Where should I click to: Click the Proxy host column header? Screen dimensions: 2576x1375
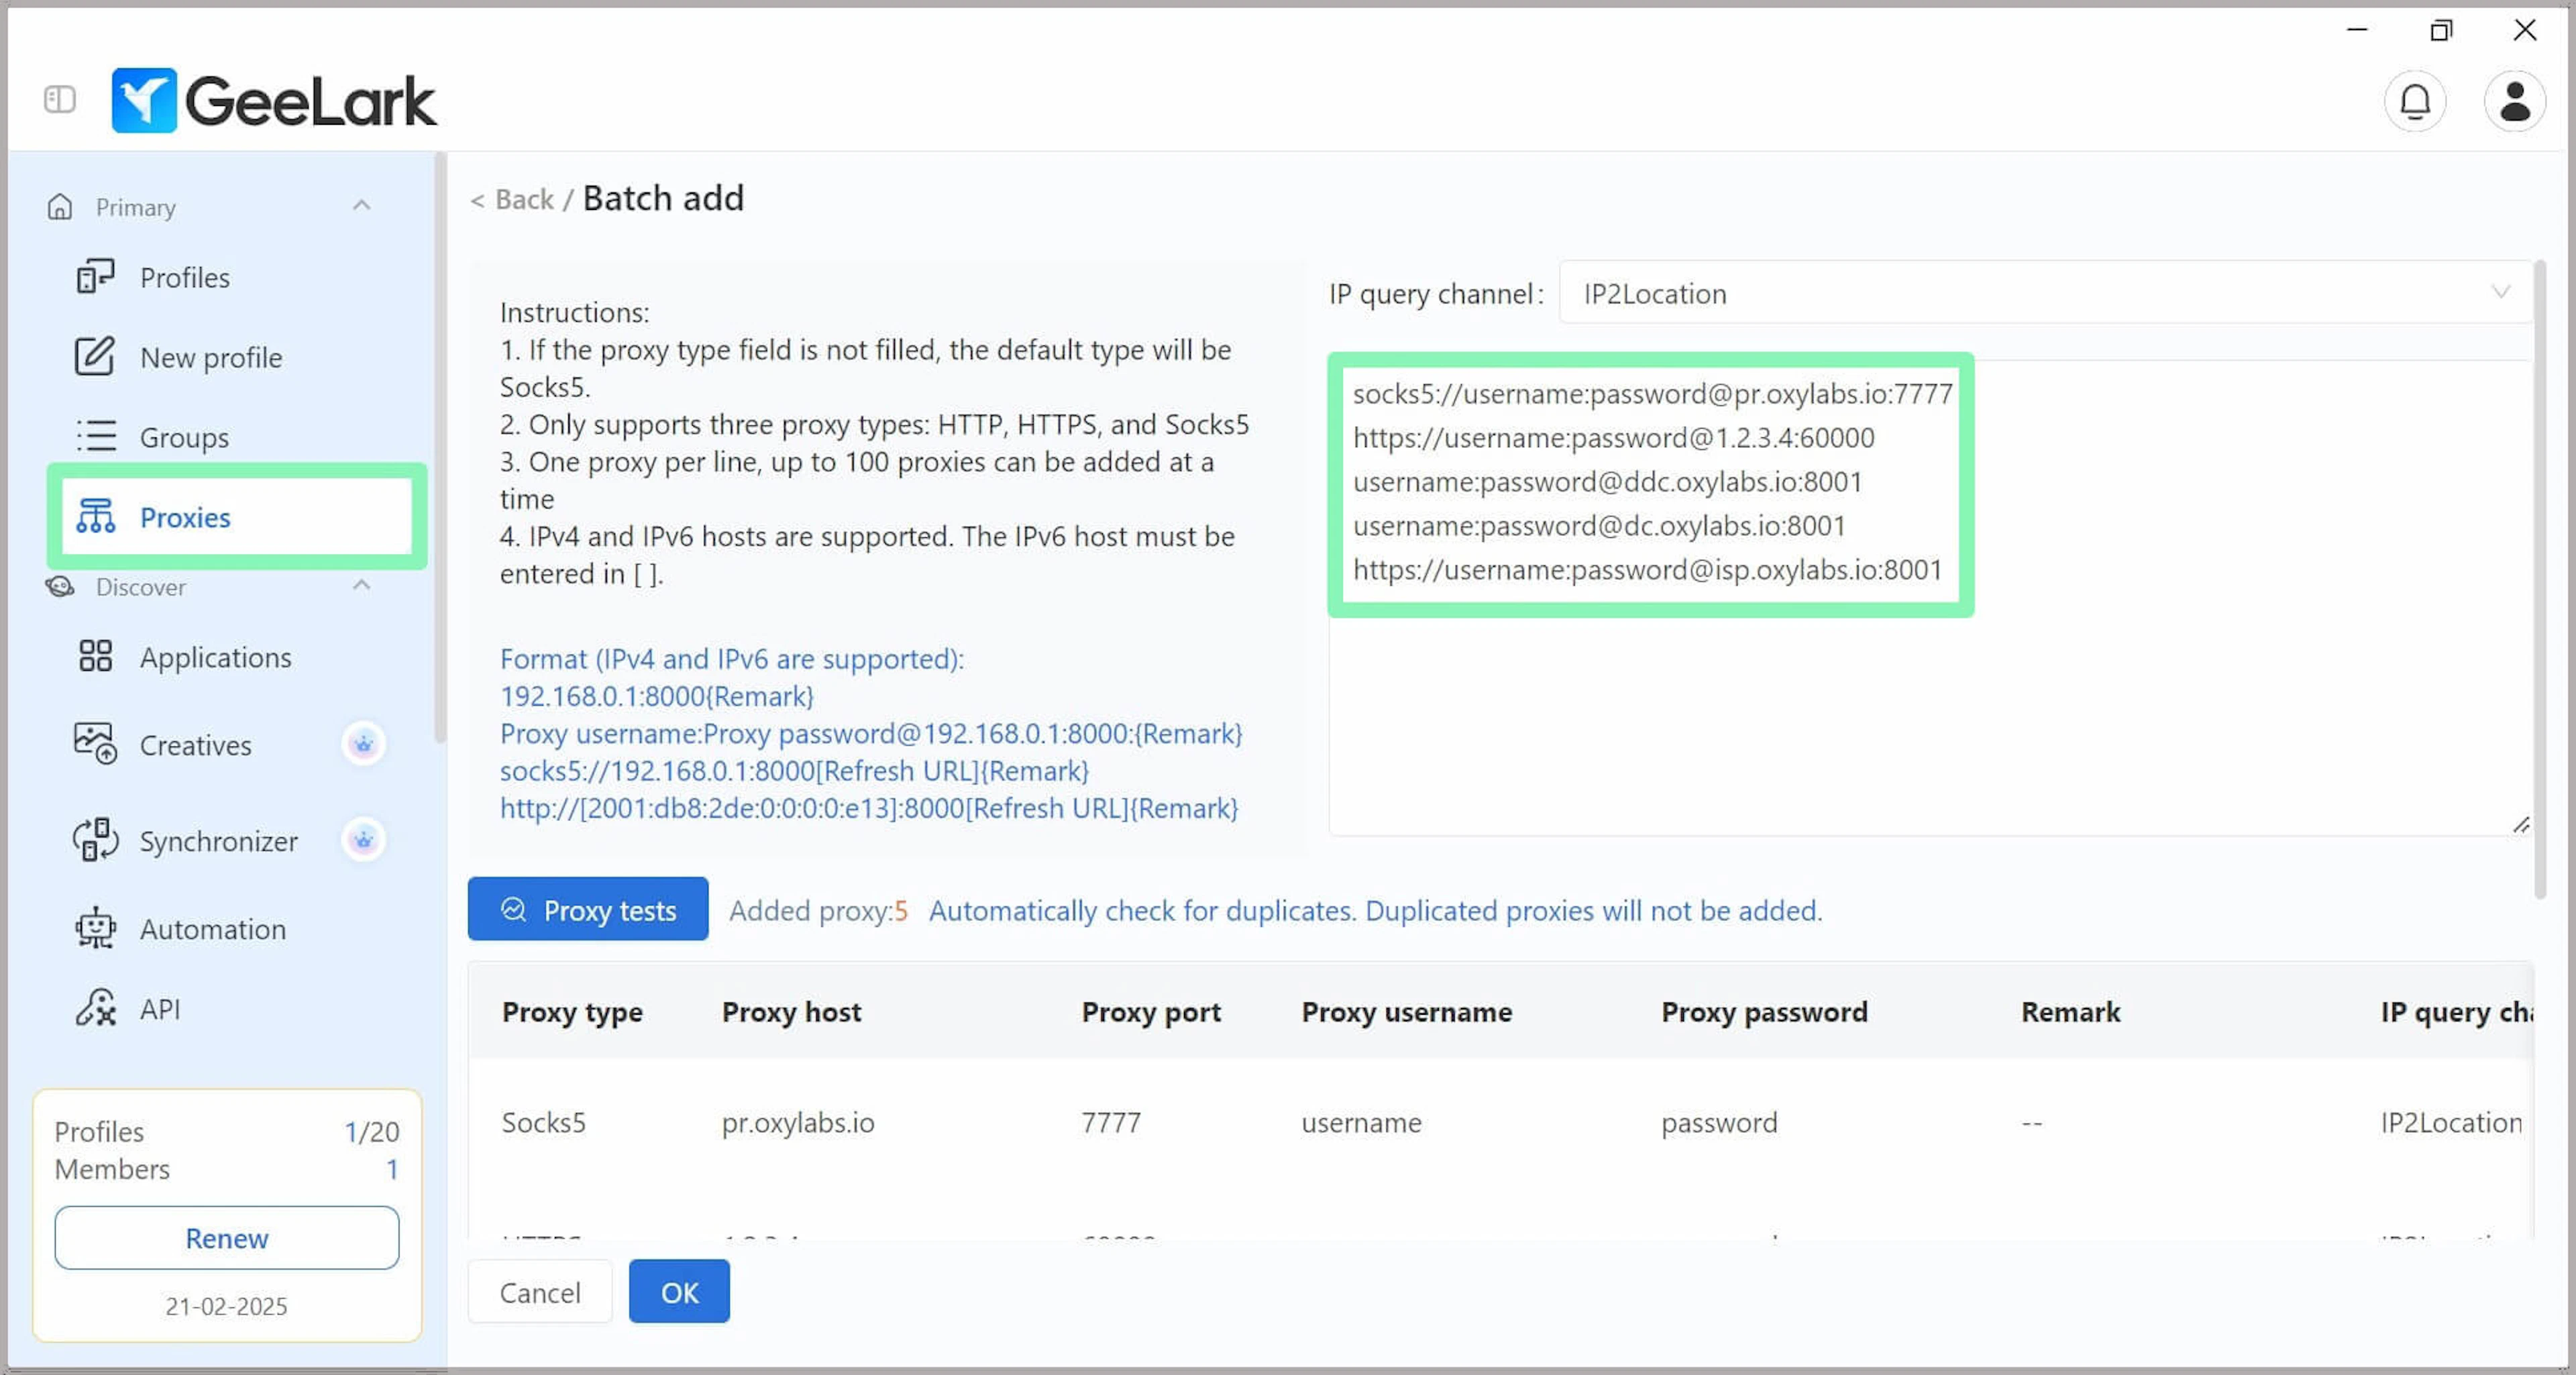(791, 1012)
